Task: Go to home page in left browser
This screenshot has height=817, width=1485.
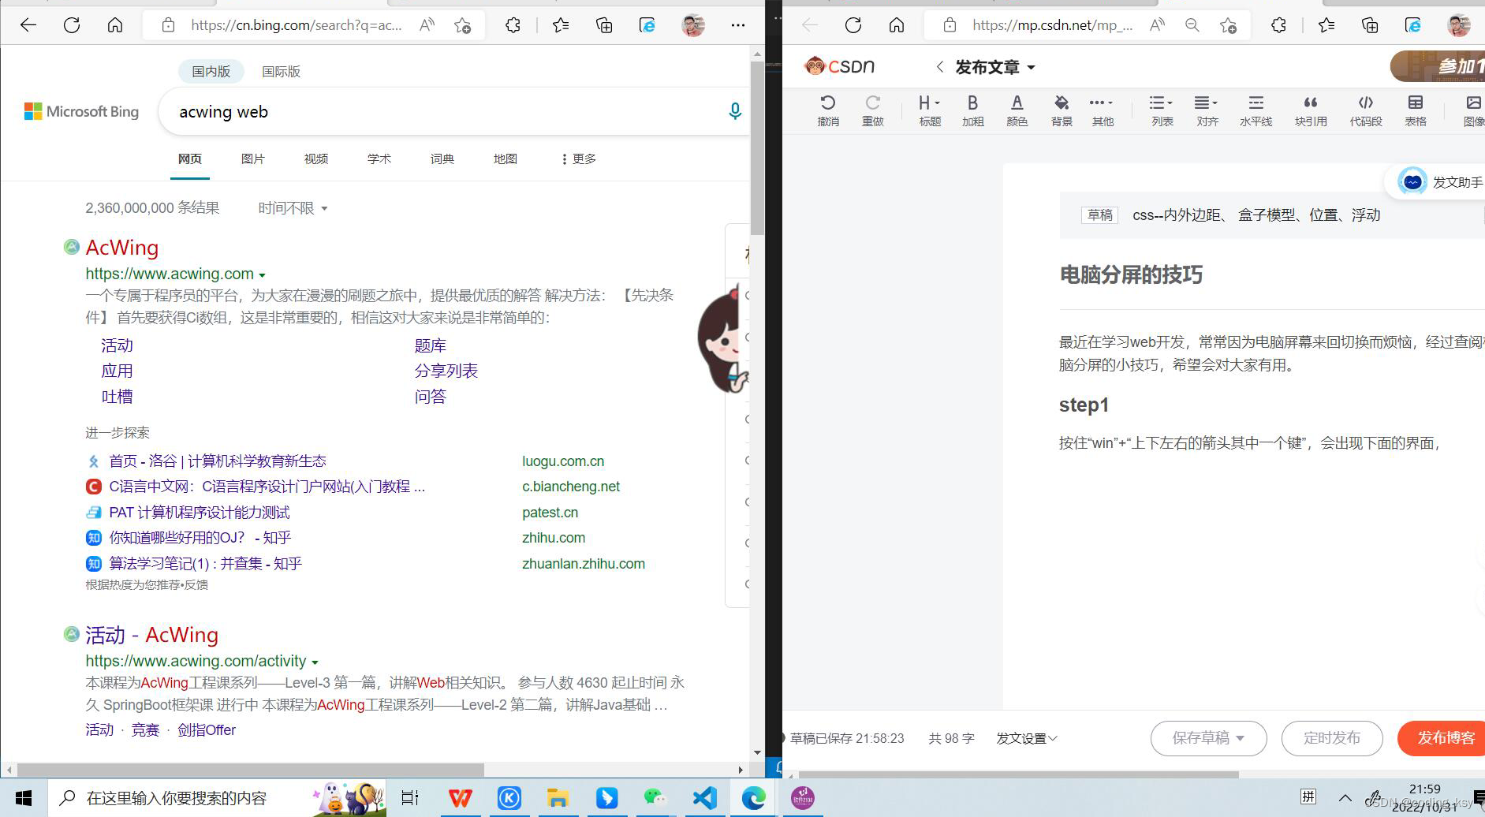Action: tap(115, 25)
